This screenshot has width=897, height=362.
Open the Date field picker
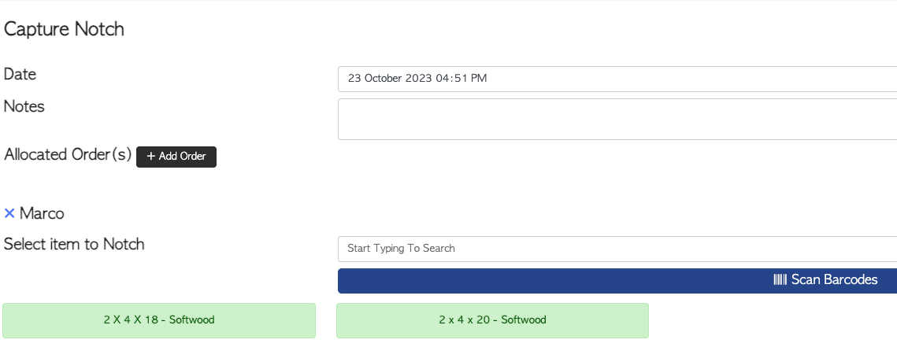617,79
